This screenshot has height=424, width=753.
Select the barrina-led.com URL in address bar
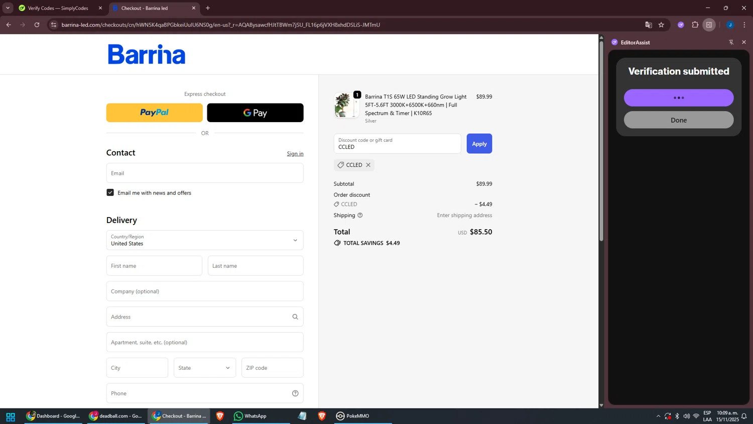point(221,25)
